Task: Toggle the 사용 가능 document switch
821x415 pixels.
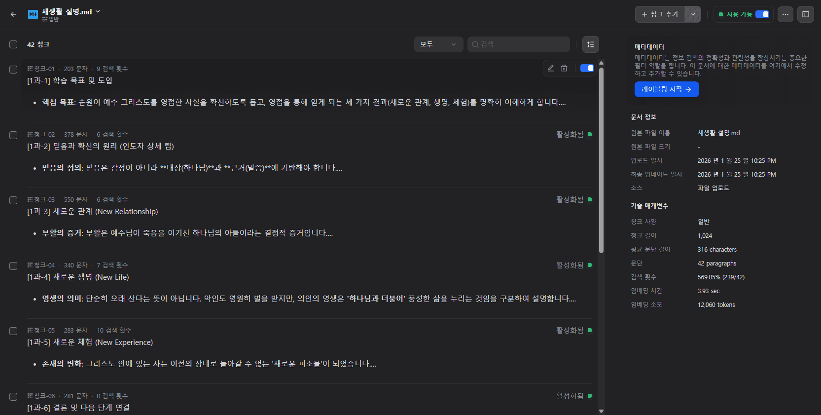Action: pyautogui.click(x=762, y=14)
